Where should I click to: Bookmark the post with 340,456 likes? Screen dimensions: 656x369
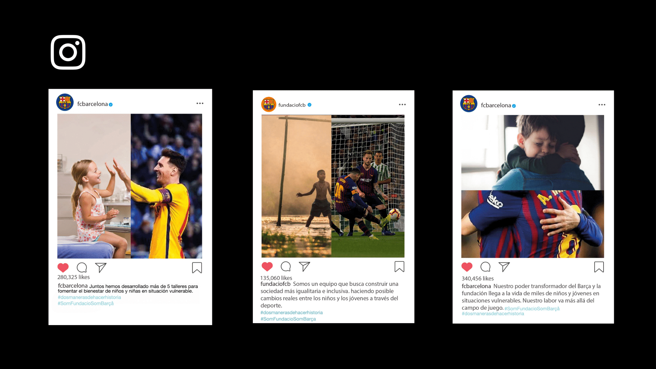[x=599, y=267]
